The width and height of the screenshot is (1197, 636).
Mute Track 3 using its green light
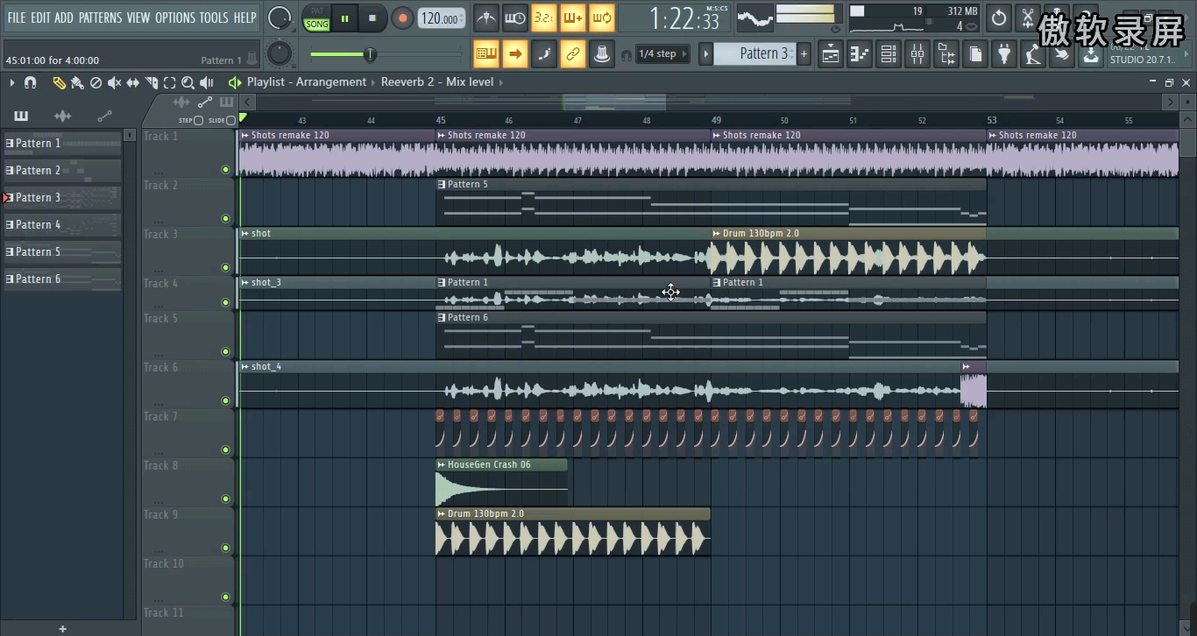[225, 268]
